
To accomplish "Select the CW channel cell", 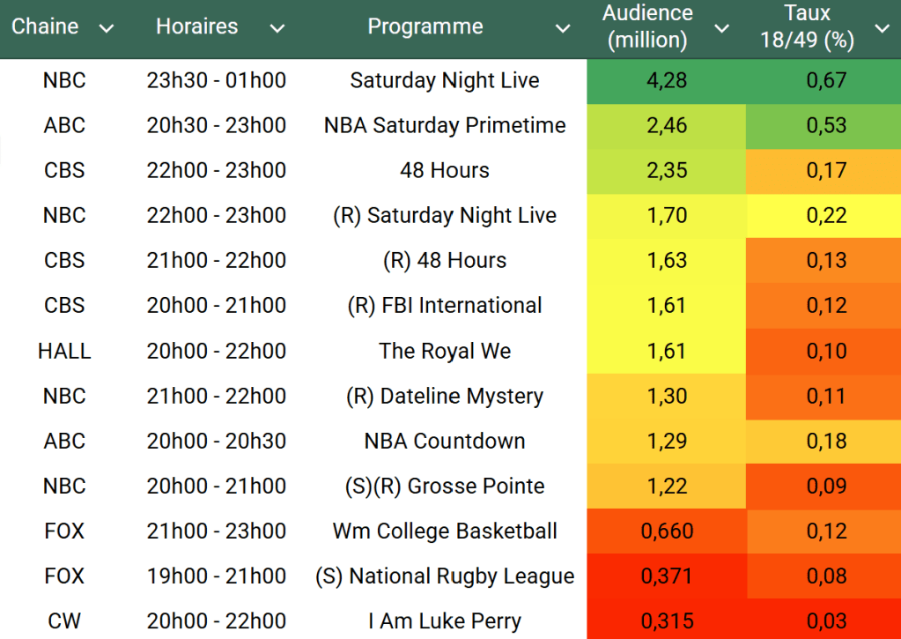I will pos(64,621).
